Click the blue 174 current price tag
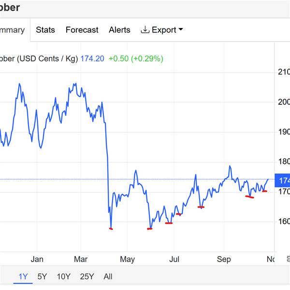 283,180
